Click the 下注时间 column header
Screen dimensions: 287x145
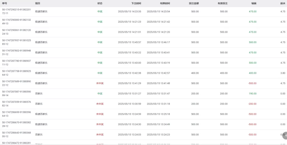136,3
